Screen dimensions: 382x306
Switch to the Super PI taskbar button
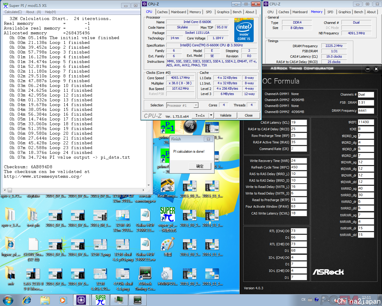101,300
